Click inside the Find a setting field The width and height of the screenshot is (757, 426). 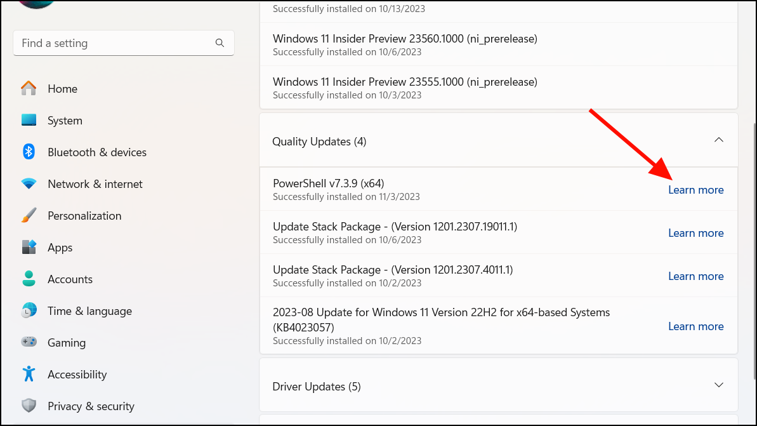[114, 43]
